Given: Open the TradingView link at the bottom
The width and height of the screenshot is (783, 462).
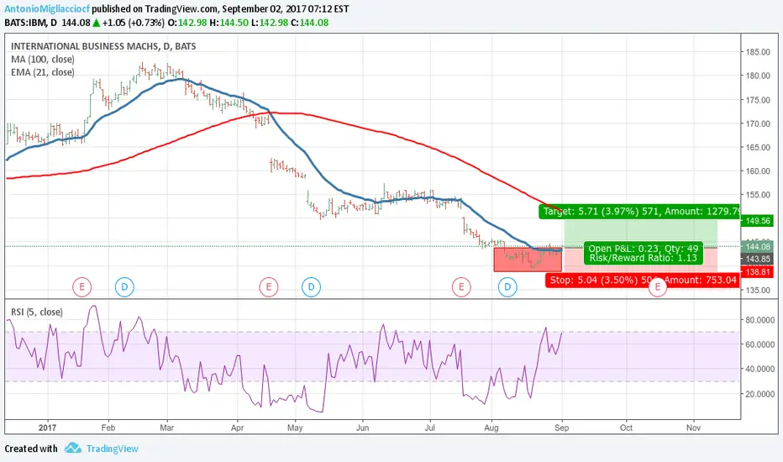Looking at the screenshot, I should [112, 449].
